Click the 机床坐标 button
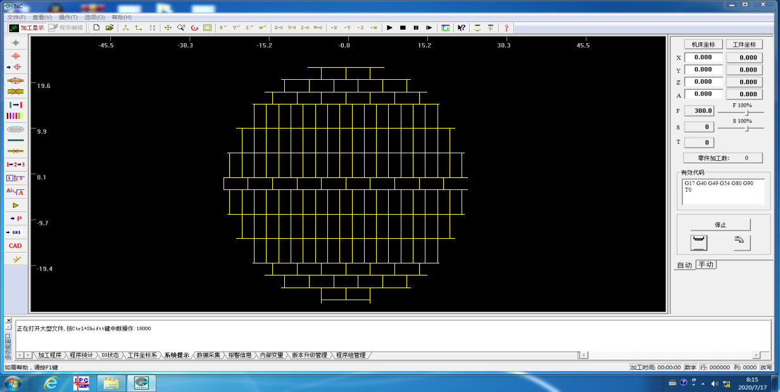The image size is (780, 392). click(x=703, y=44)
